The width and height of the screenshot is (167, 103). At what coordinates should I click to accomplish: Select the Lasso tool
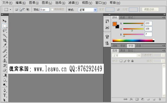pyautogui.click(x=4, y=31)
